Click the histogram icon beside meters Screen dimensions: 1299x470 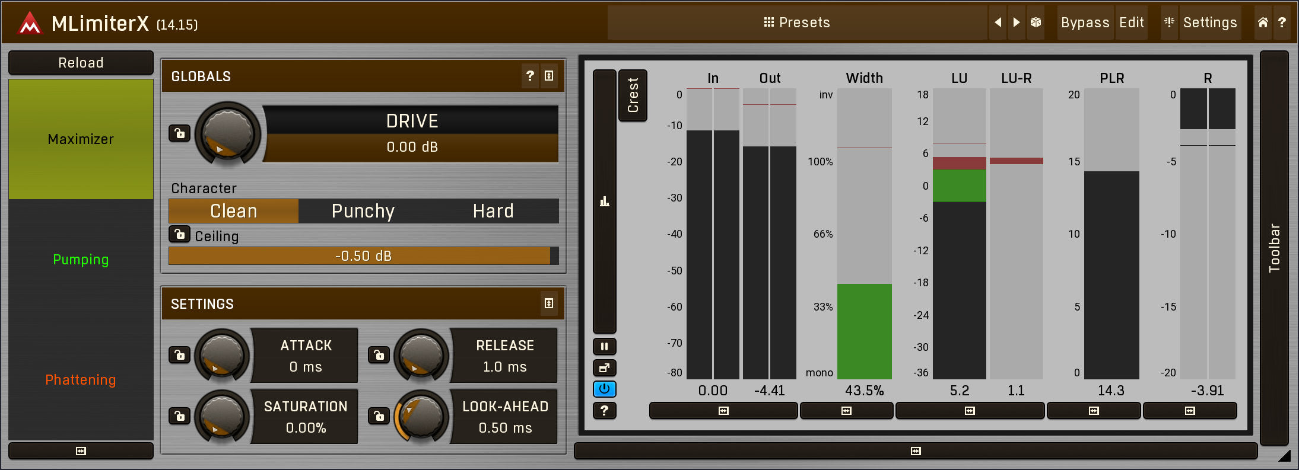[x=604, y=202]
